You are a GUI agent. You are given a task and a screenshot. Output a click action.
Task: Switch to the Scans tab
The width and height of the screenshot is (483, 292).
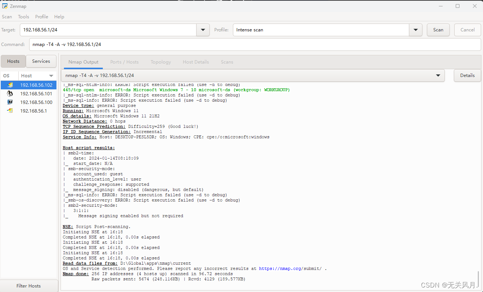tap(227, 62)
